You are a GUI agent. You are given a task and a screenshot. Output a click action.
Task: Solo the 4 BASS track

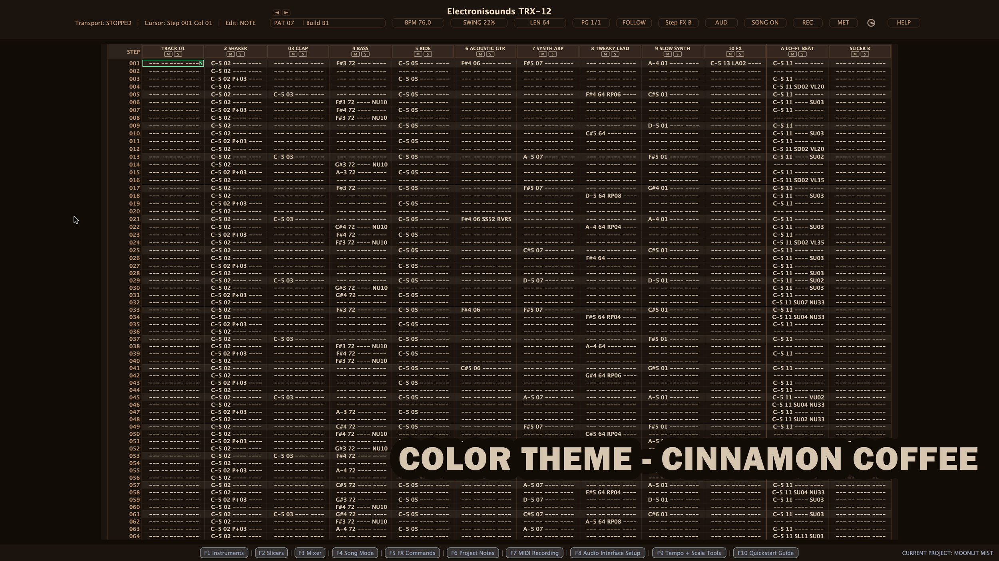pos(365,54)
